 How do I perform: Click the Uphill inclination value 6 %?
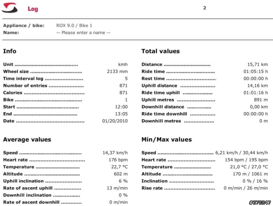coord(123,181)
